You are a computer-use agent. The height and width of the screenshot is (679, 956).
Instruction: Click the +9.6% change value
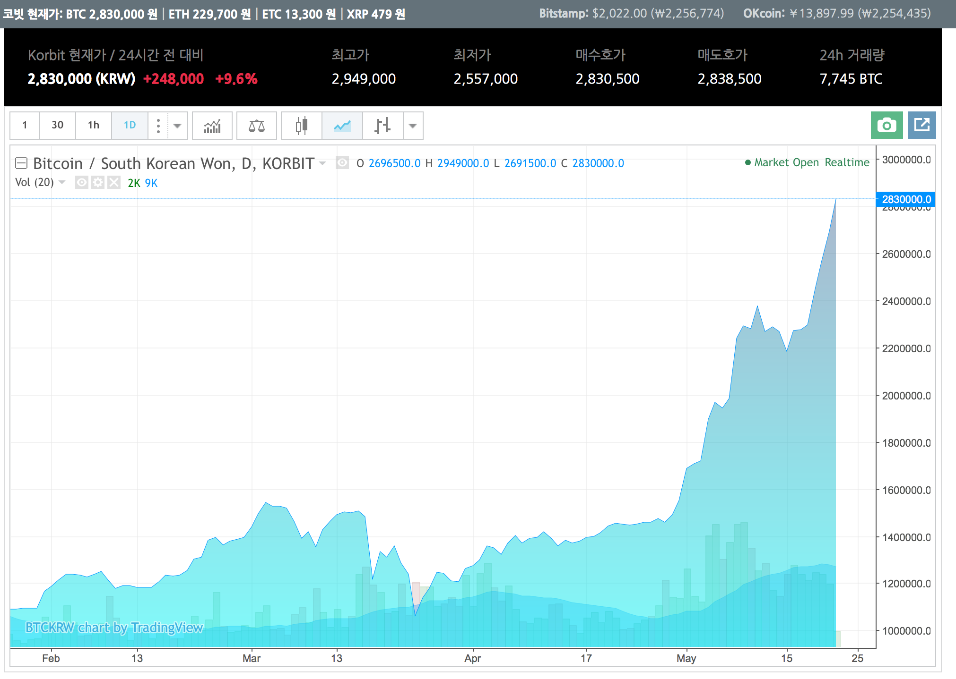click(236, 79)
